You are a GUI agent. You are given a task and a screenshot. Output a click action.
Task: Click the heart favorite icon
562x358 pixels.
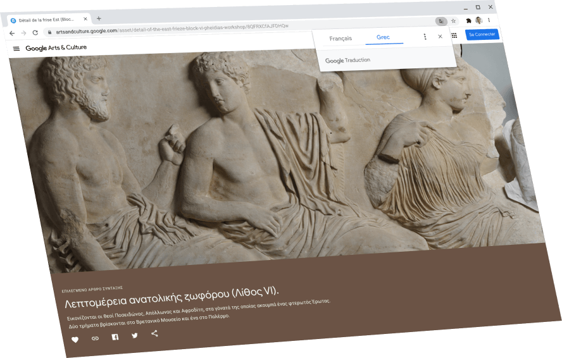[75, 340]
